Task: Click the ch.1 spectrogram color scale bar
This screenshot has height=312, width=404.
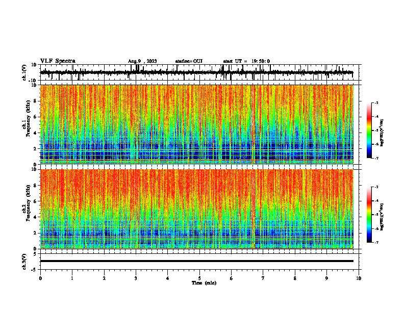Action: pyautogui.click(x=369, y=131)
